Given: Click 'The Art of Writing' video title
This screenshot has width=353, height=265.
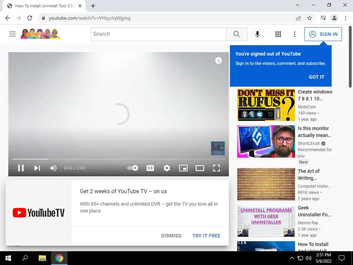Looking at the screenshot, I should coord(309,174).
